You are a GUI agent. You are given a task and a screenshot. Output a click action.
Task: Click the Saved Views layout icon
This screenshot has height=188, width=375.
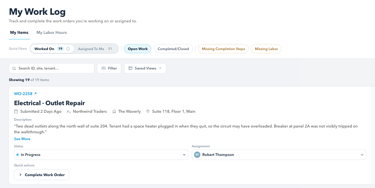(130, 68)
